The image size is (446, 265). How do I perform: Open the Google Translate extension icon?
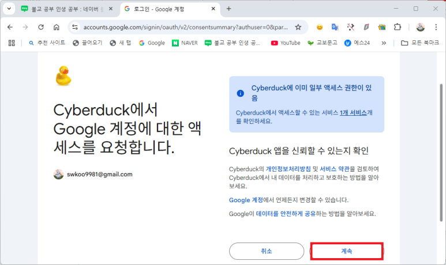tap(335, 27)
